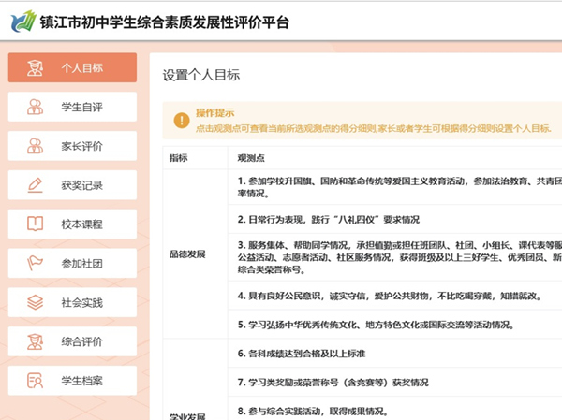Go to 获奖记录 section
The height and width of the screenshot is (420, 562).
point(81,185)
